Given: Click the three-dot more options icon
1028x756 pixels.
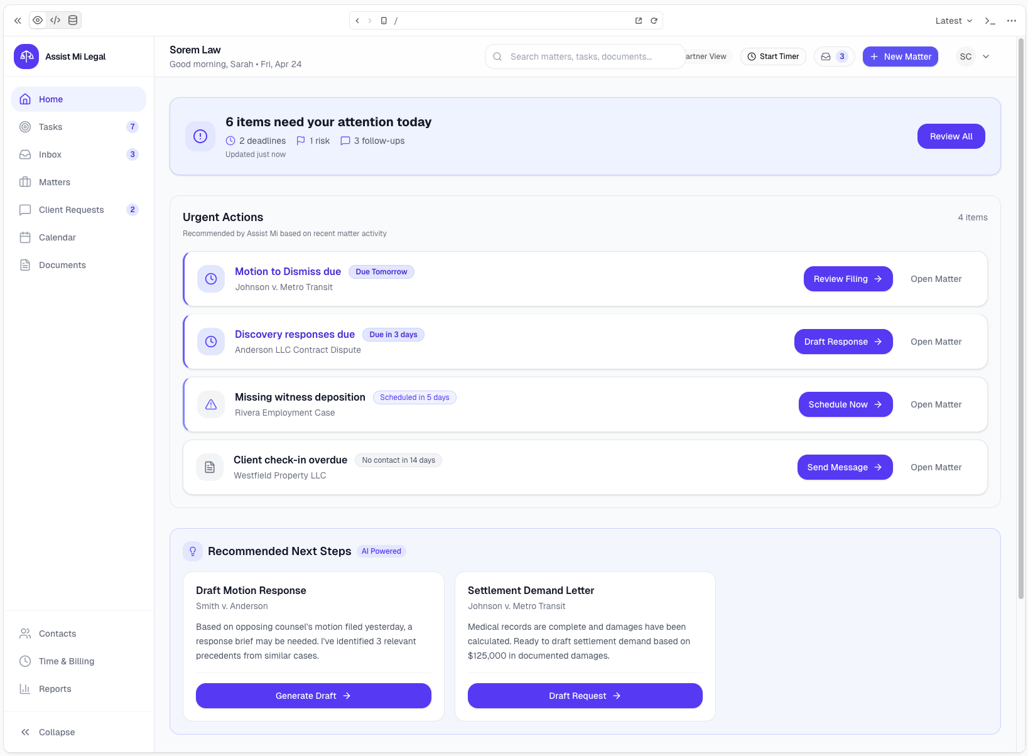Looking at the screenshot, I should (x=1011, y=21).
